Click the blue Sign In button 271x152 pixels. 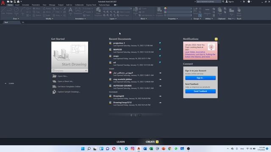200,78
